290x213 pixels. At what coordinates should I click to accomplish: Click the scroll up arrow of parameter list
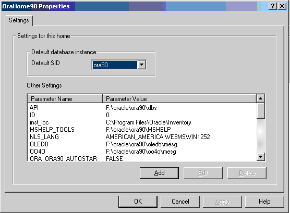260,98
